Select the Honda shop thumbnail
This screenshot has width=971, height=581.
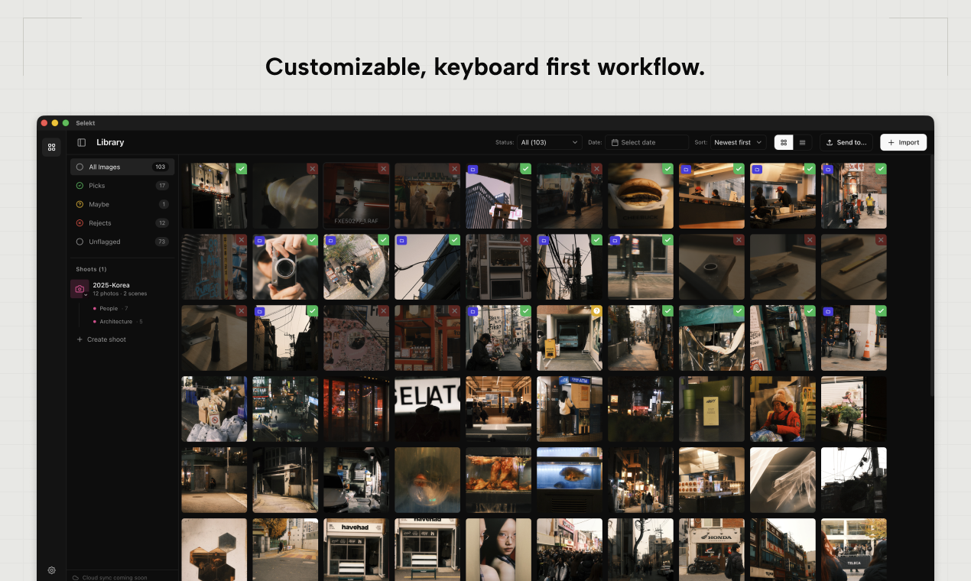[x=712, y=549]
